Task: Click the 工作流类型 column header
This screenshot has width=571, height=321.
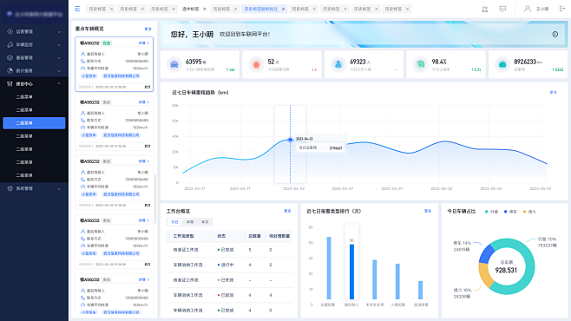Action: tap(183, 236)
